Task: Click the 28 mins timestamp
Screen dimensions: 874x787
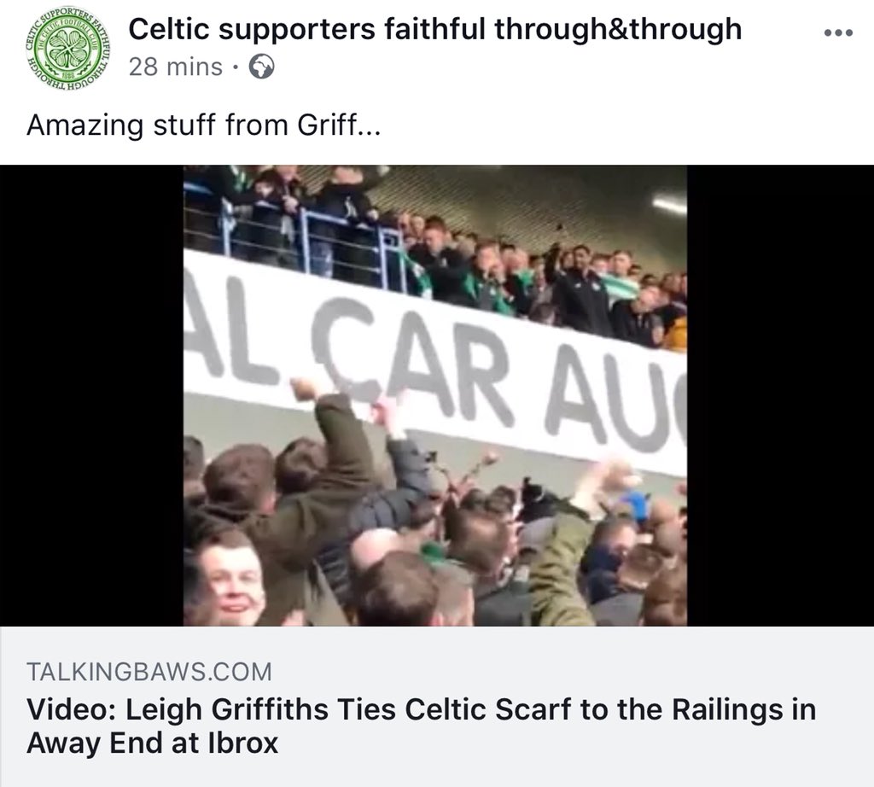Action: click(x=176, y=67)
